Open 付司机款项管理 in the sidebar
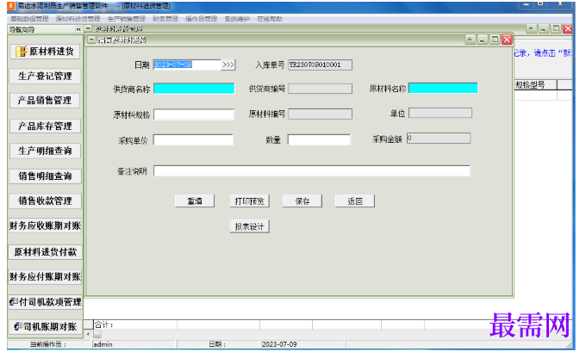Viewport: 586px width, 352px height. (x=45, y=301)
